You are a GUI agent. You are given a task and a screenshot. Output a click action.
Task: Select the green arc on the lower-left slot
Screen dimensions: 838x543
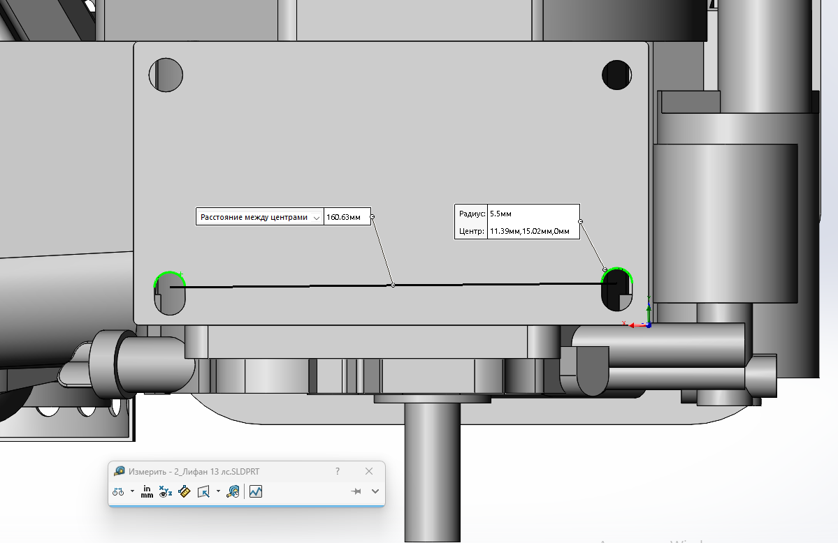point(168,274)
